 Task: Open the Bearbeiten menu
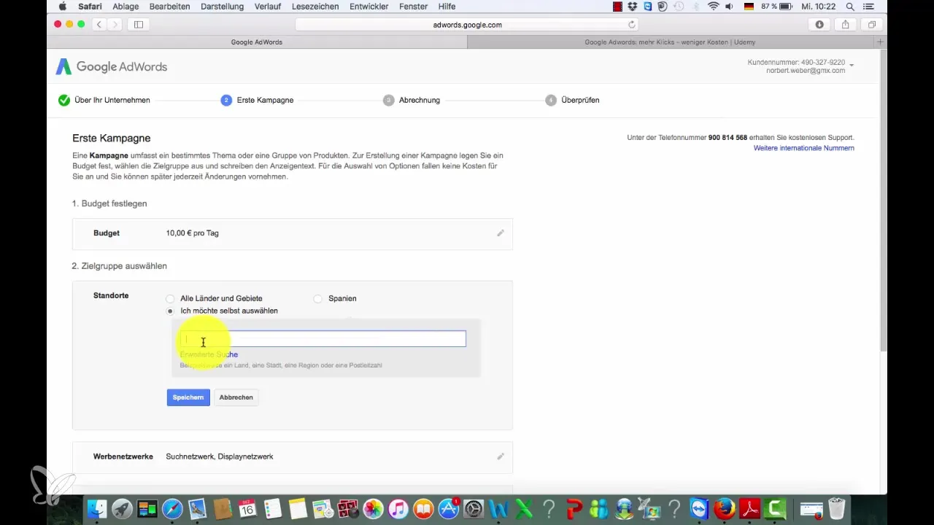[x=169, y=7]
